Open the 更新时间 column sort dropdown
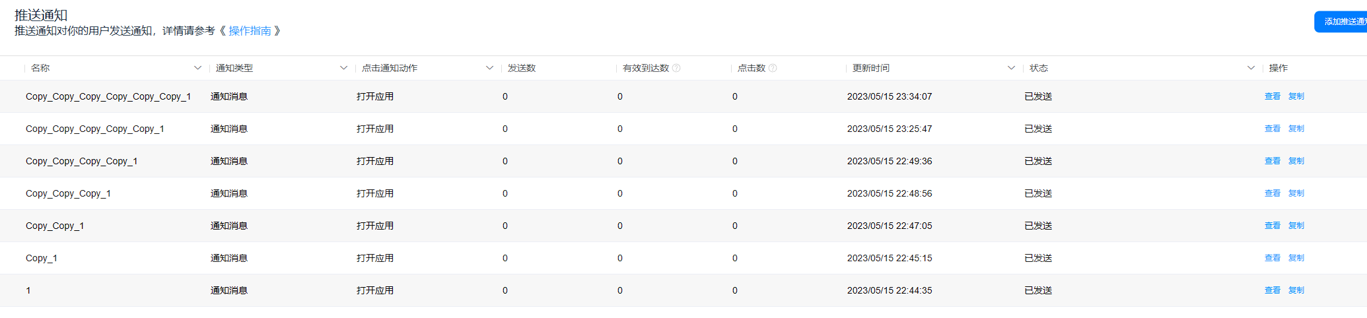Viewport: 1367px width, 318px height. [1011, 68]
